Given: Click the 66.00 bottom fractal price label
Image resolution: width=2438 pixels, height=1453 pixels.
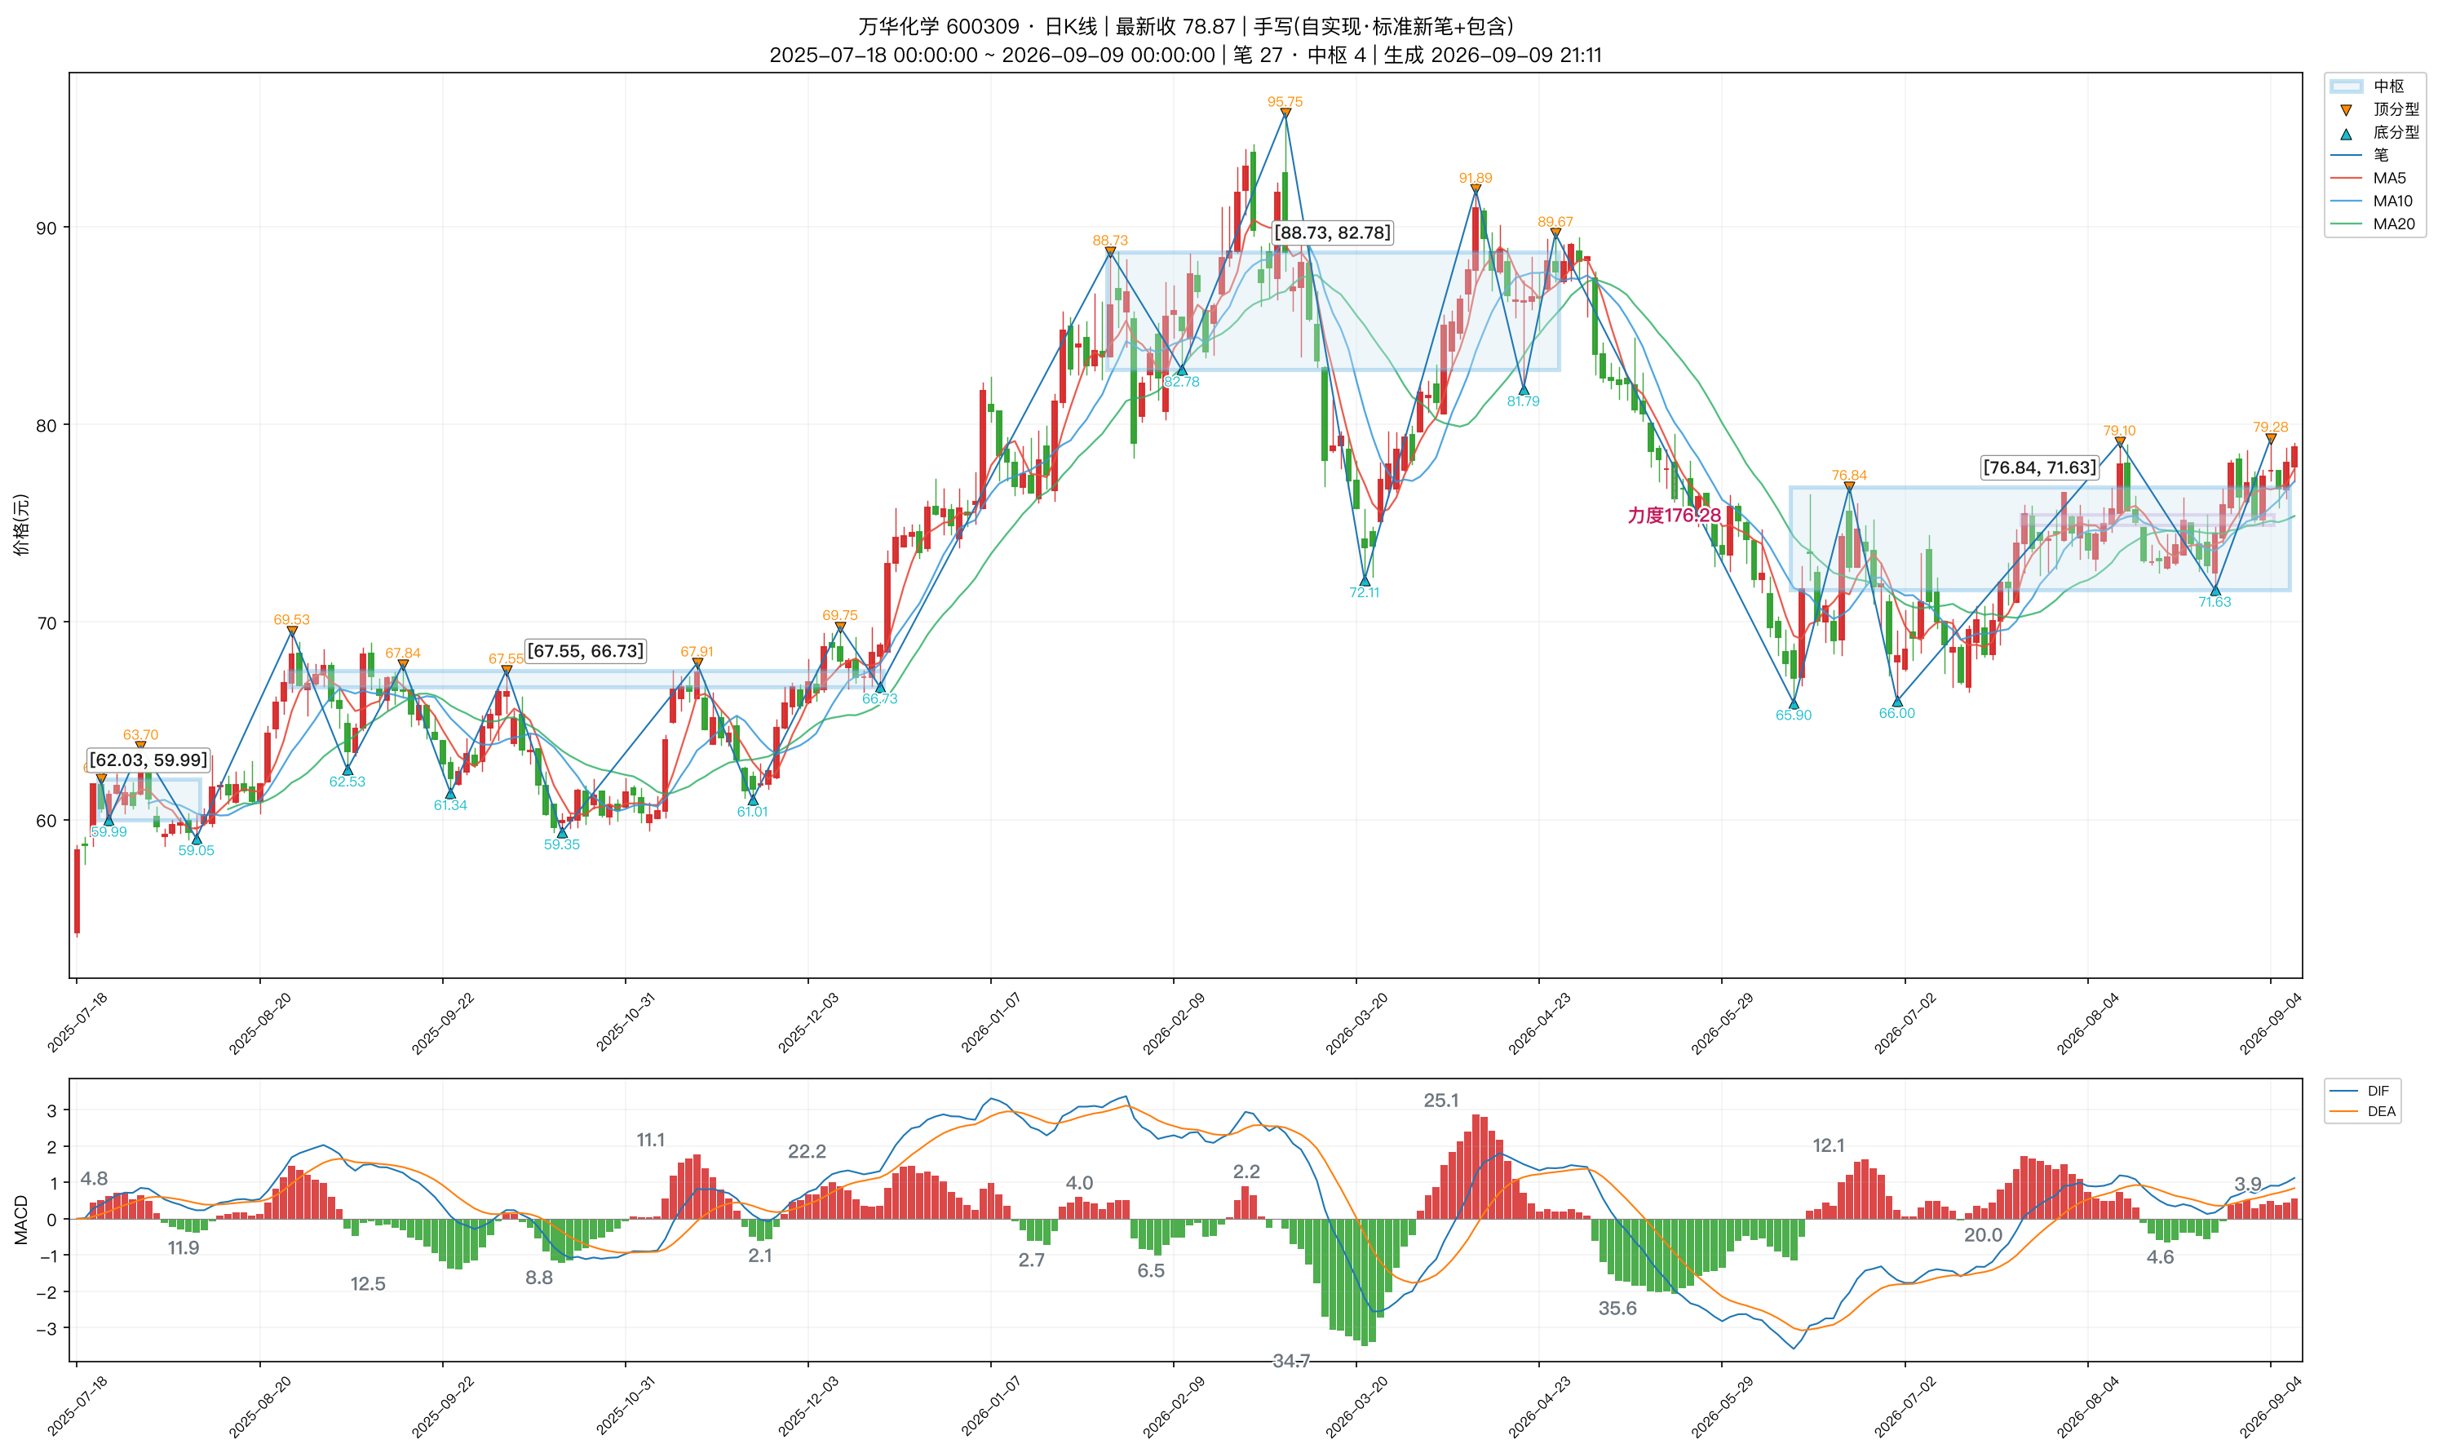Looking at the screenshot, I should (1896, 713).
